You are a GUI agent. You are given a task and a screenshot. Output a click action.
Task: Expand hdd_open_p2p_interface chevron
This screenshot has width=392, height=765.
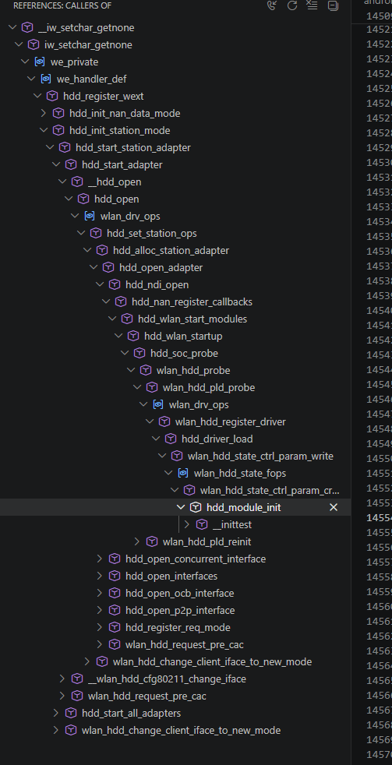[100, 610]
